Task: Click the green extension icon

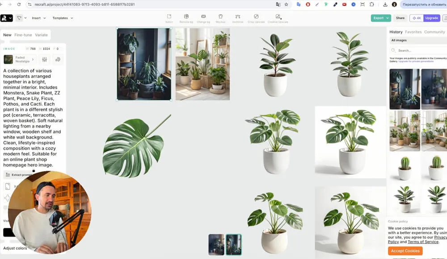Action: (x=326, y=4)
